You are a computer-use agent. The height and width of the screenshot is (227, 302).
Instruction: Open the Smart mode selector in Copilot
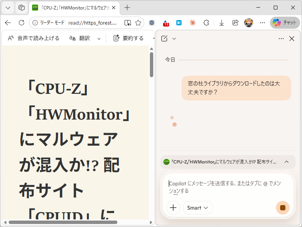coord(198,208)
